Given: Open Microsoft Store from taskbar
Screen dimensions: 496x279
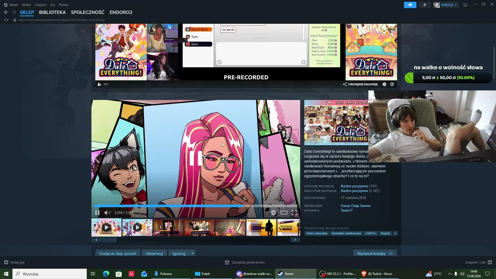Looking at the screenshot, I should point(119,274).
